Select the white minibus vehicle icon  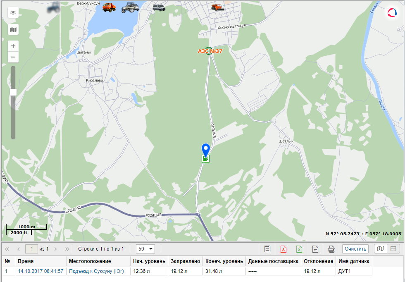click(159, 7)
